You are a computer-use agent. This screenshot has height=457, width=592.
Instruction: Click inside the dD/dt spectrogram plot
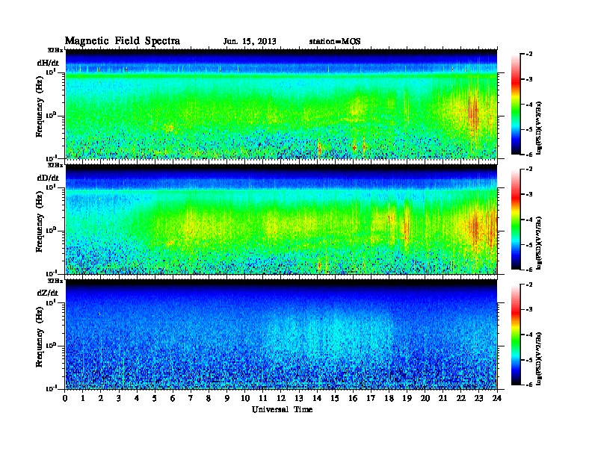pos(281,220)
